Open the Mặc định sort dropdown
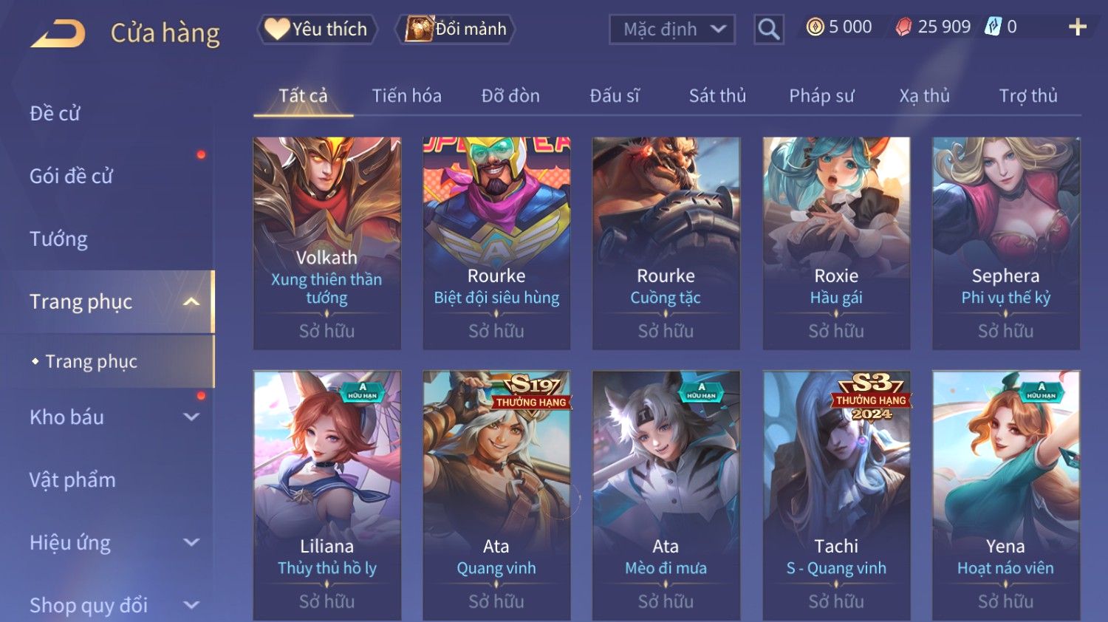The height and width of the screenshot is (622, 1108). coord(672,30)
